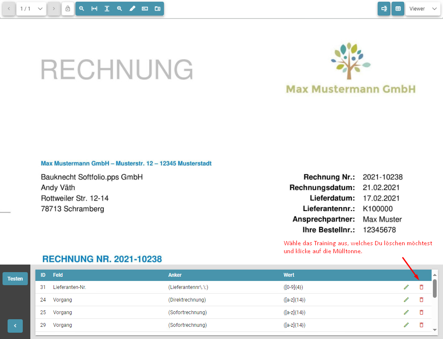The width and height of the screenshot is (443, 339).
Task: Fit document to page height
Action: pyautogui.click(x=107, y=9)
